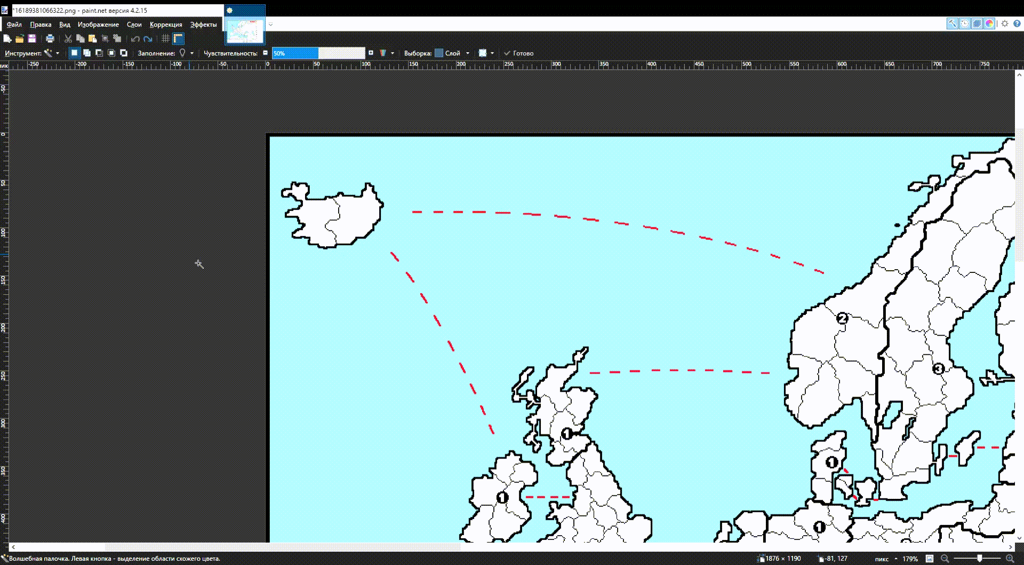Image resolution: width=1024 pixels, height=565 pixels.
Task: Open Settings with the gear icon
Action: (1005, 23)
